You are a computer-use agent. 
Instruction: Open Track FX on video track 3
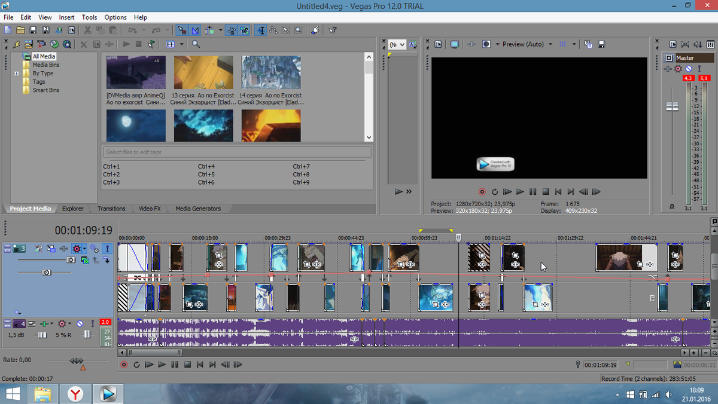[x=77, y=249]
